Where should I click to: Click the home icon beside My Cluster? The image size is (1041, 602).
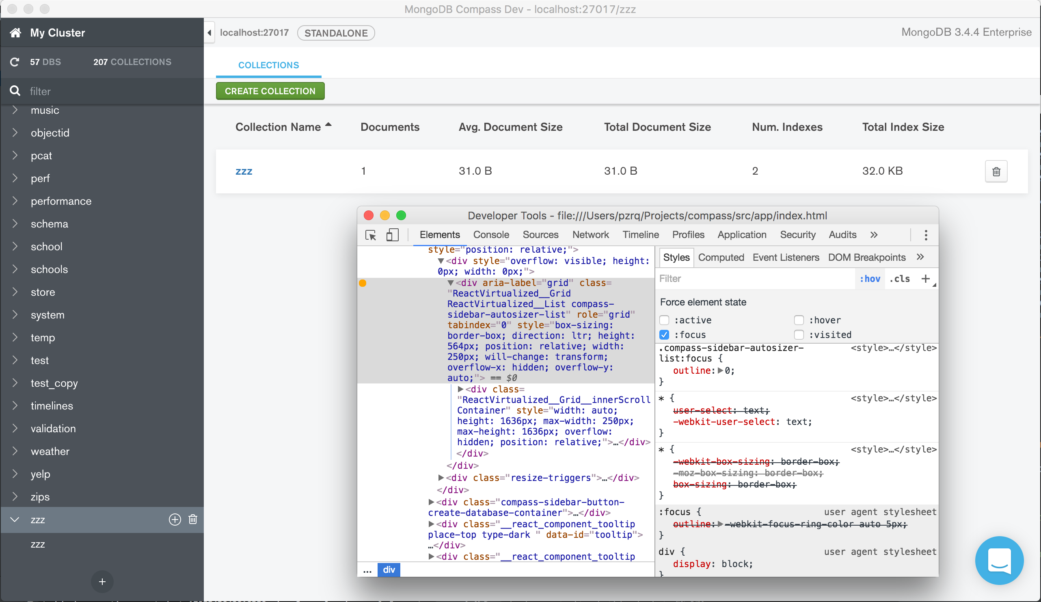(x=15, y=32)
